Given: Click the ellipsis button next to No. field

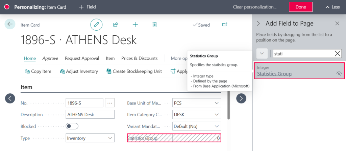Looking at the screenshot, I should coord(110,103).
